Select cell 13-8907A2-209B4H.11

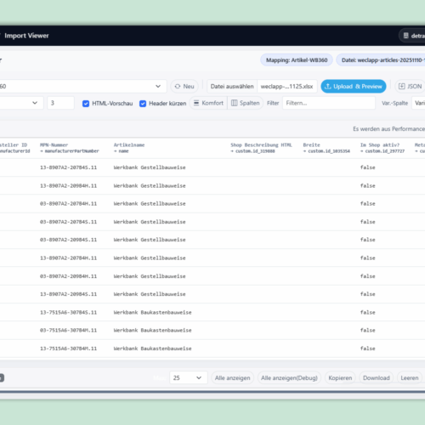pyautogui.click(x=68, y=185)
